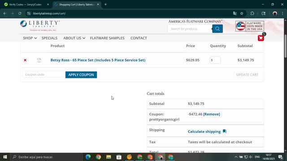Screen dimensions: 287x161
Task: Remove the prettyorganicgirl coupon
Action: 212,114
